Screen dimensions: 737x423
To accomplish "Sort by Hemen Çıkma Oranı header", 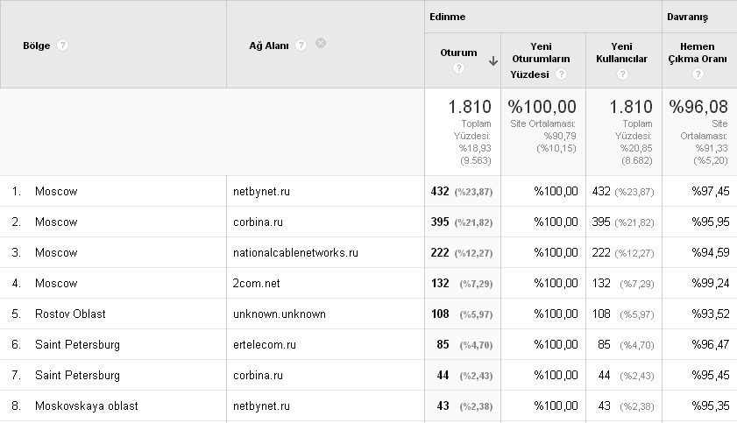I will click(698, 53).
